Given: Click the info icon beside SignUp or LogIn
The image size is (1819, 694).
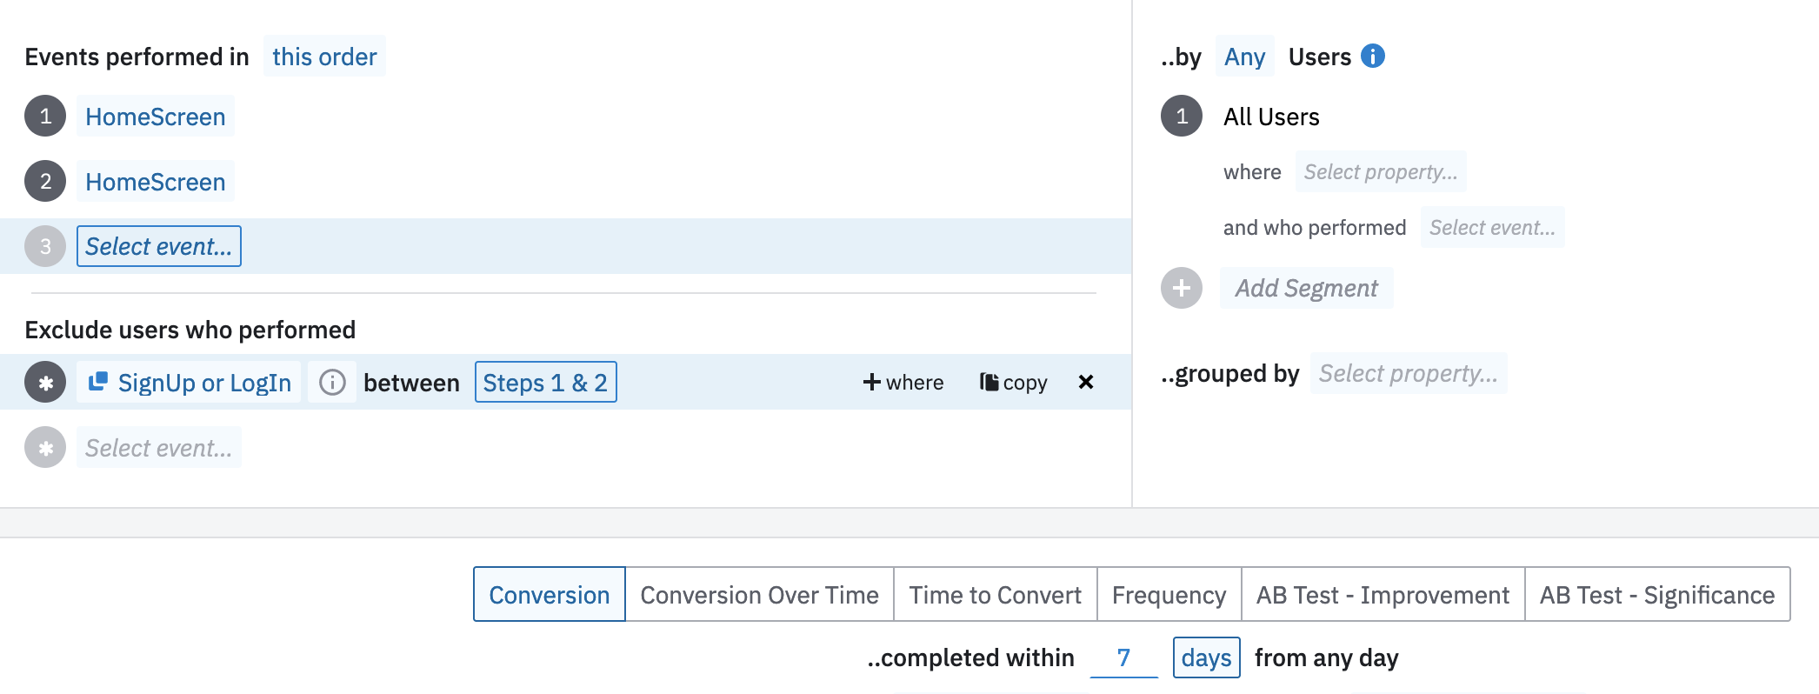Looking at the screenshot, I should pos(332,383).
